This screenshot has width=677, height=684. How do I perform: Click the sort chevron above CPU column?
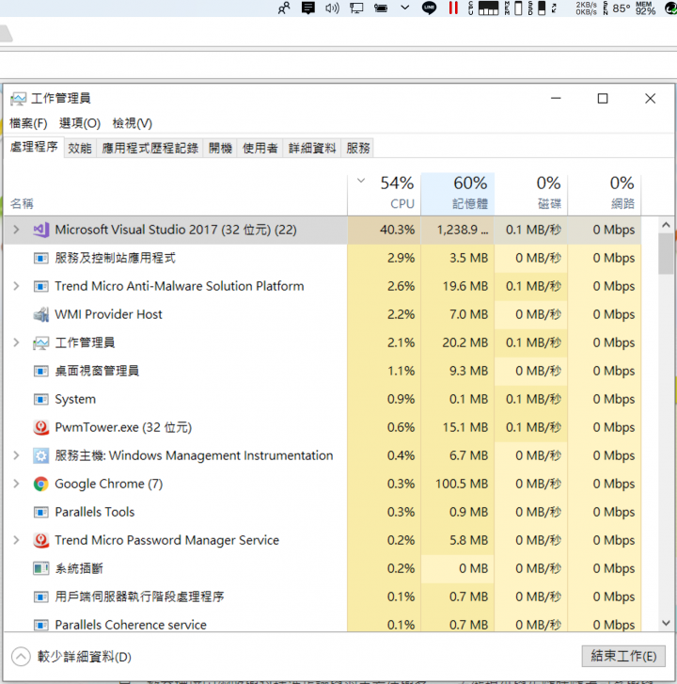pyautogui.click(x=361, y=181)
